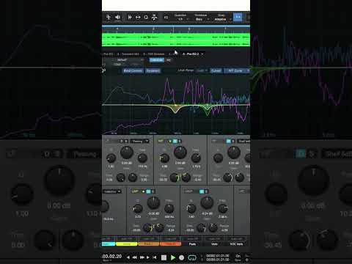Open the 'Shelf 6dB' filter type dropdown
The image size is (352, 264).
[244, 142]
